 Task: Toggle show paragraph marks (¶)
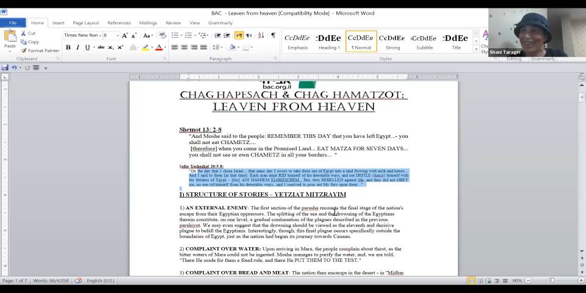(273, 35)
